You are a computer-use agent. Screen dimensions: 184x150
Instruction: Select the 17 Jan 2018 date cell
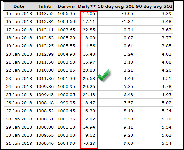19,30
